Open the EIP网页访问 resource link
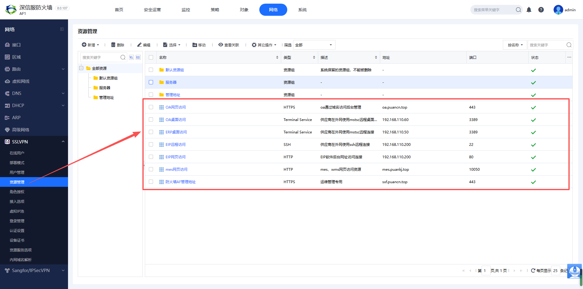 point(176,157)
